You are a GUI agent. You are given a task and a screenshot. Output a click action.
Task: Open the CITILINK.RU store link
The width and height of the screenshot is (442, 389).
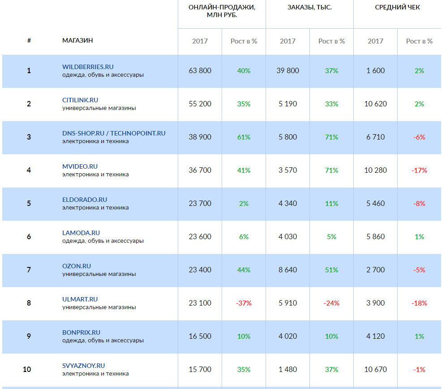coord(80,100)
